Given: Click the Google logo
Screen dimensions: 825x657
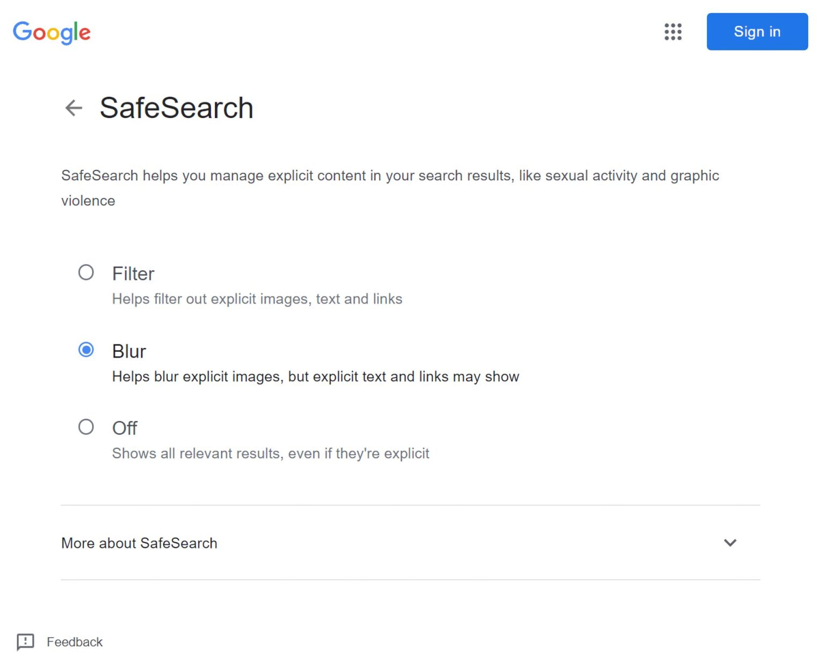Looking at the screenshot, I should pos(52,32).
